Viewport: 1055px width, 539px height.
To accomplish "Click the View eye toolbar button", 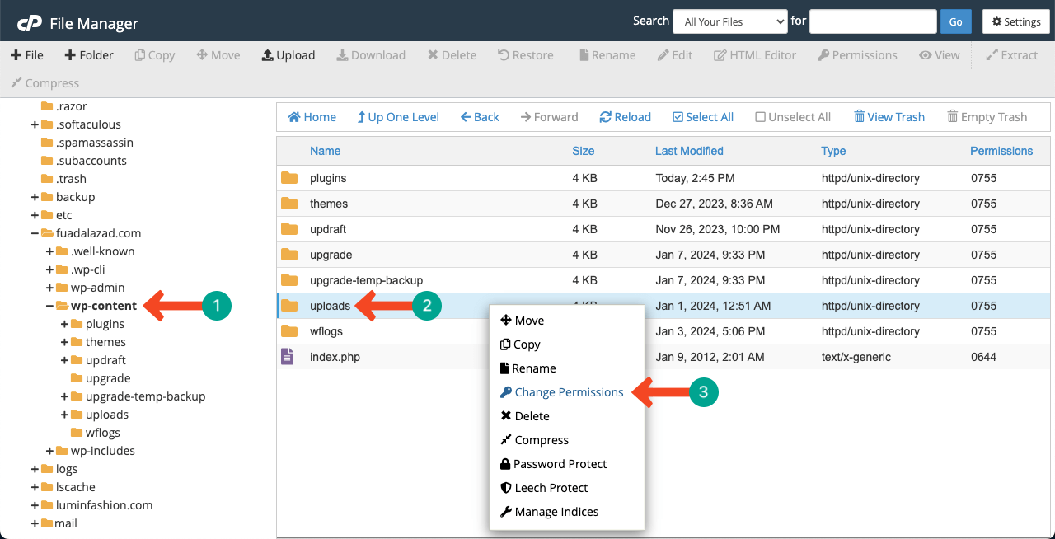I will pyautogui.click(x=940, y=55).
